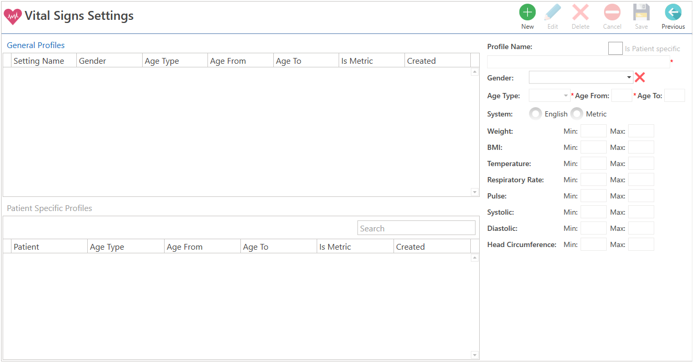Screen dimensions: 695x363
Task: Sort General Profiles by Age From column
Action: (240, 61)
